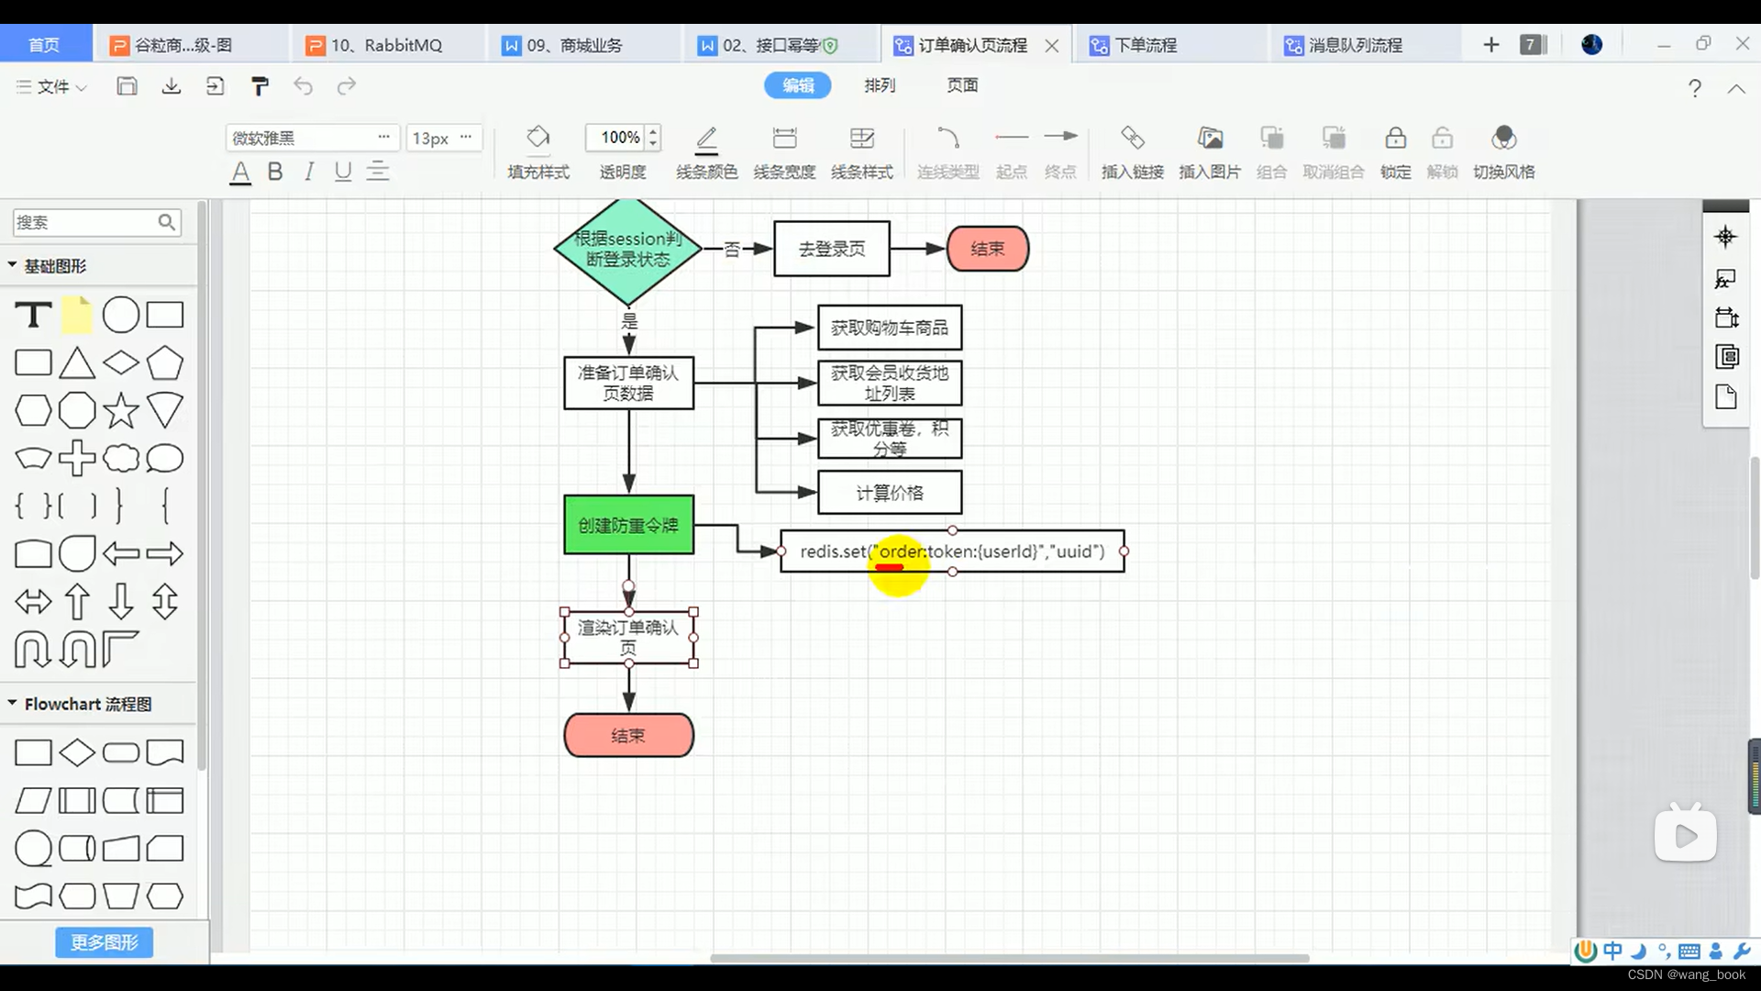The width and height of the screenshot is (1761, 991).
Task: Open the 排列 arrange menu
Action: 879,85
